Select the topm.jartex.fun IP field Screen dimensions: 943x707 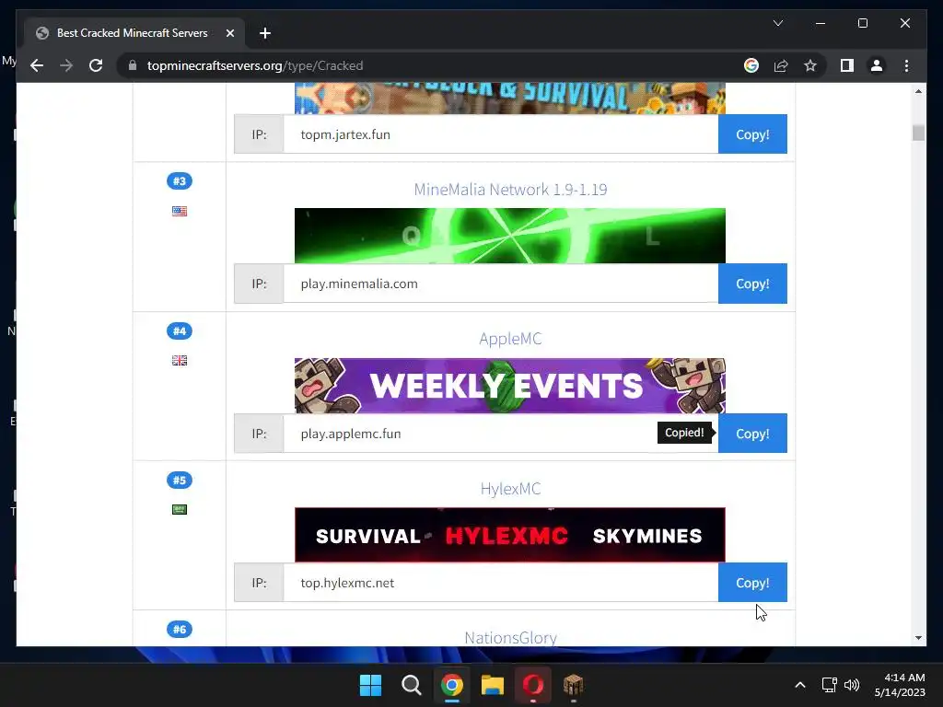point(500,134)
